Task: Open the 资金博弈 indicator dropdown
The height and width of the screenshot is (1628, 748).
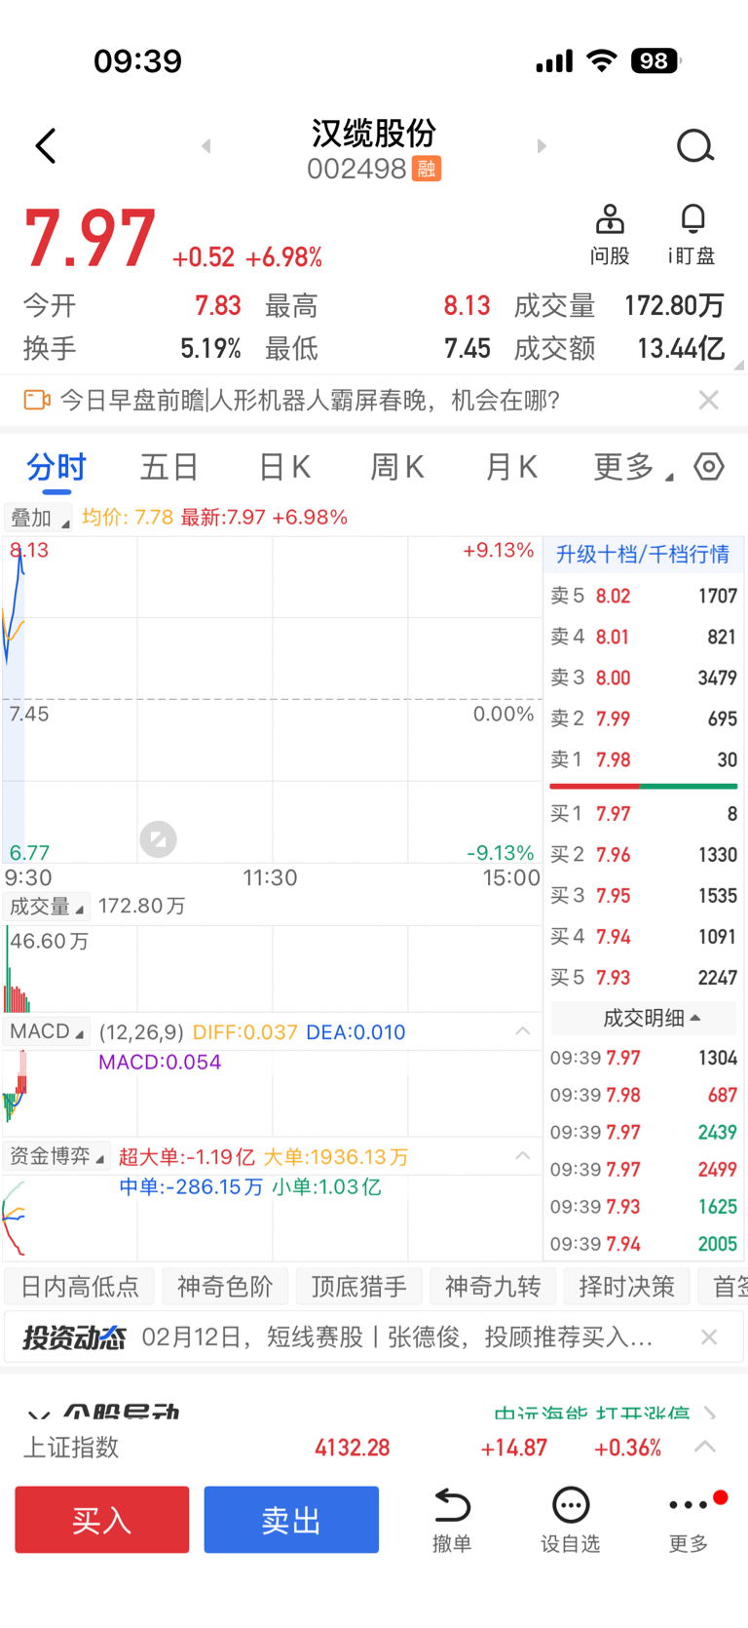Action: 56,1156
